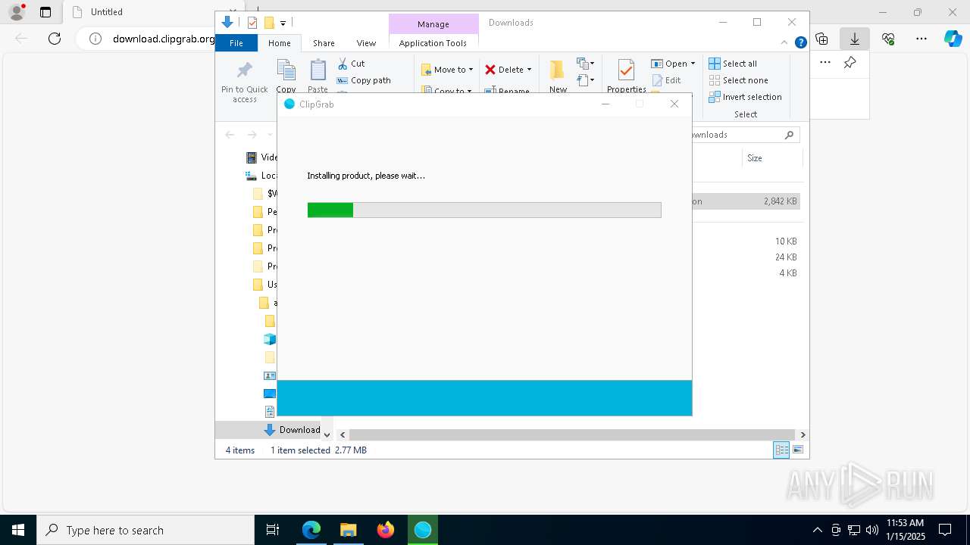This screenshot has height=545, width=970.
Task: Click the Copy icon in Explorer ribbon
Action: 286,70
